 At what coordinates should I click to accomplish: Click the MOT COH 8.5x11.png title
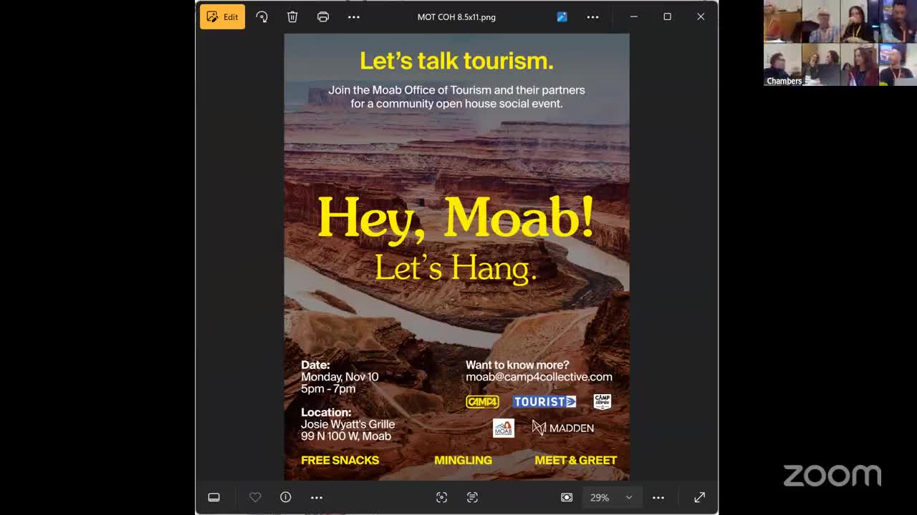(x=456, y=16)
